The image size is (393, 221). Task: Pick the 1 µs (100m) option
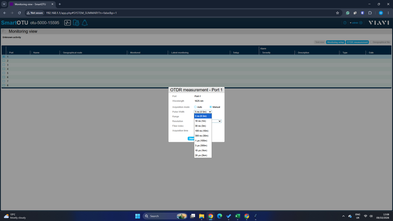click(x=203, y=140)
